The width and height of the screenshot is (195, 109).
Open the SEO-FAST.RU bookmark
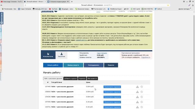[147, 9]
